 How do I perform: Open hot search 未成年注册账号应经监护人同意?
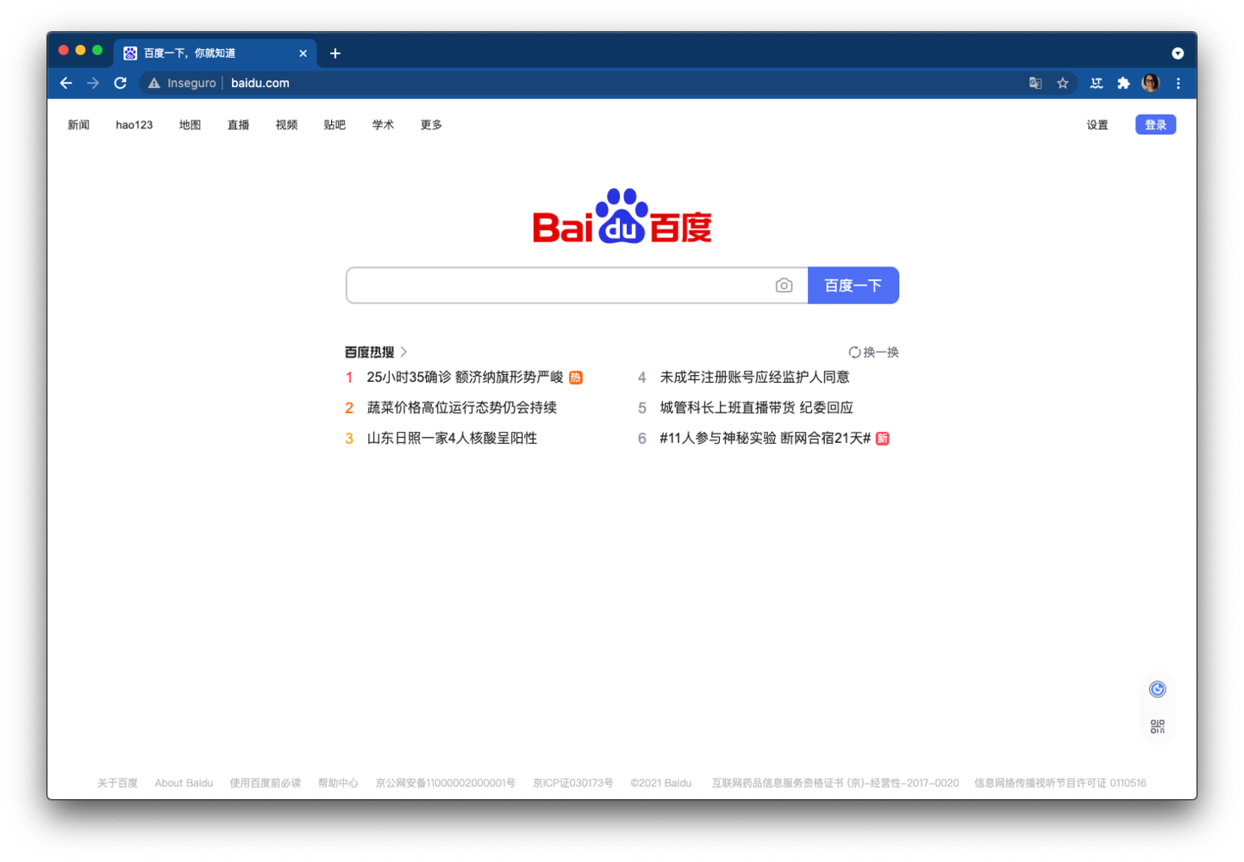pos(754,377)
